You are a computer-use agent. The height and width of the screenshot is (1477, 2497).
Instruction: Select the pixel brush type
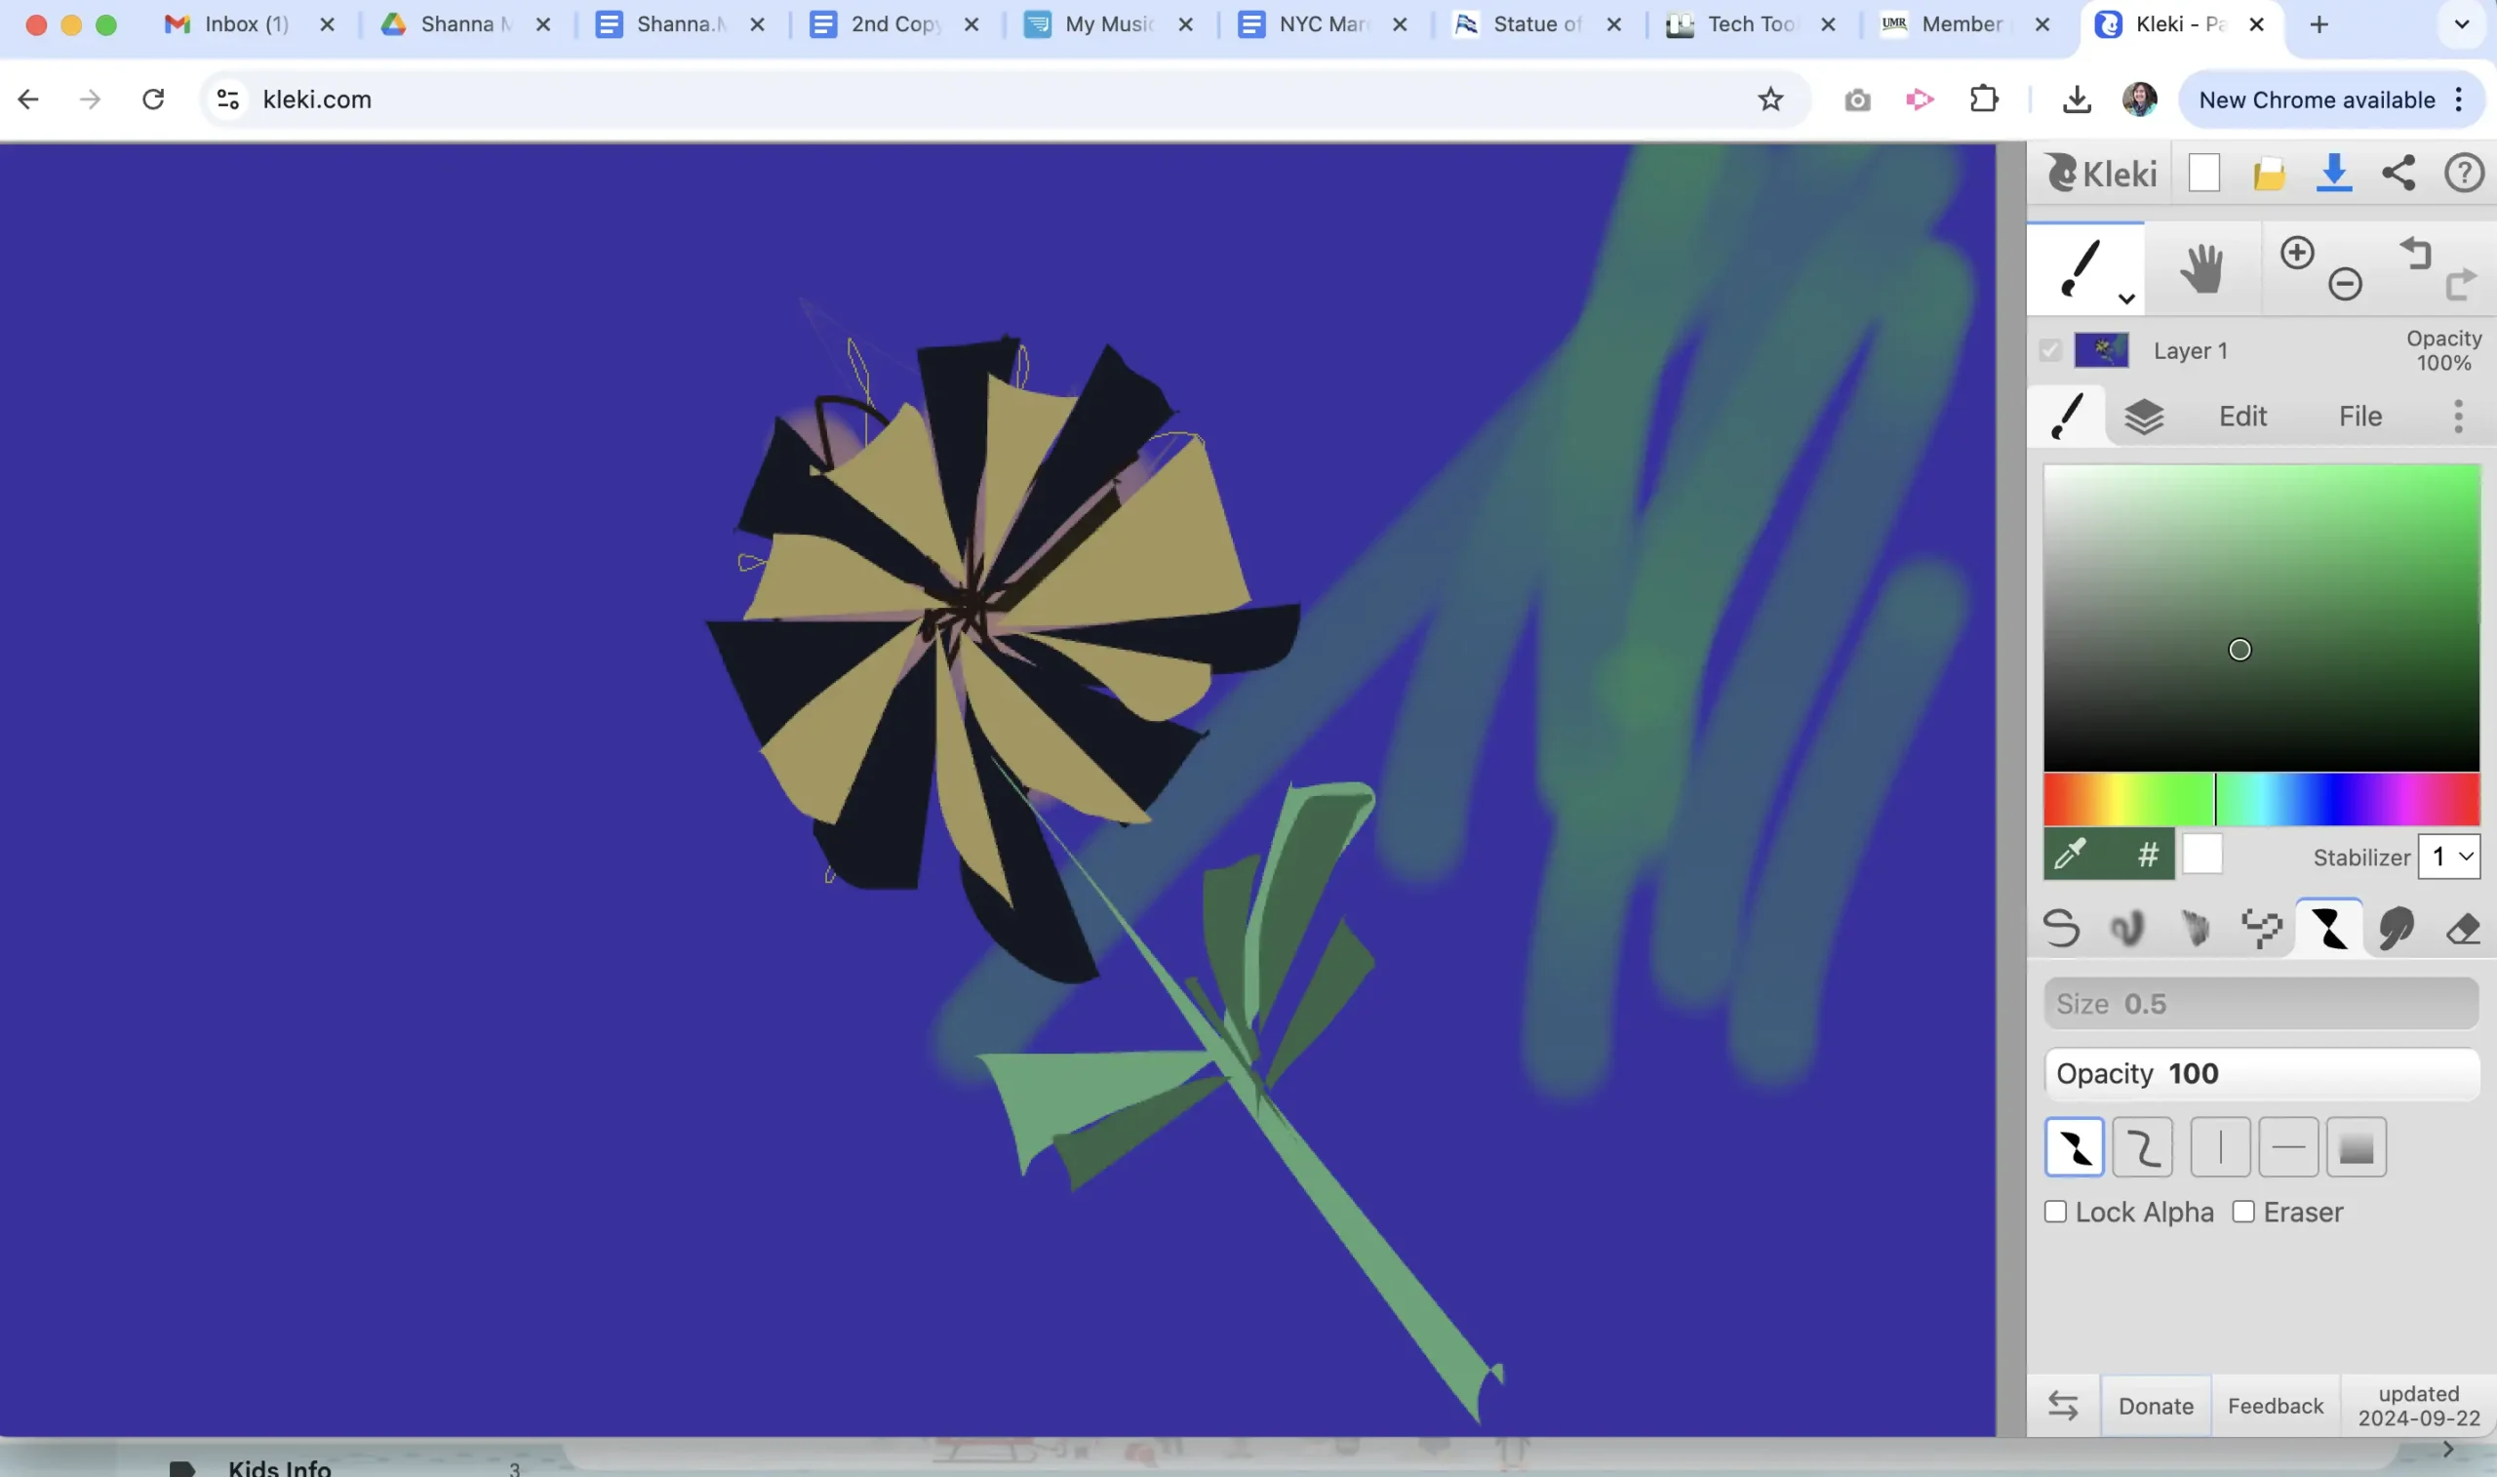tap(2261, 928)
